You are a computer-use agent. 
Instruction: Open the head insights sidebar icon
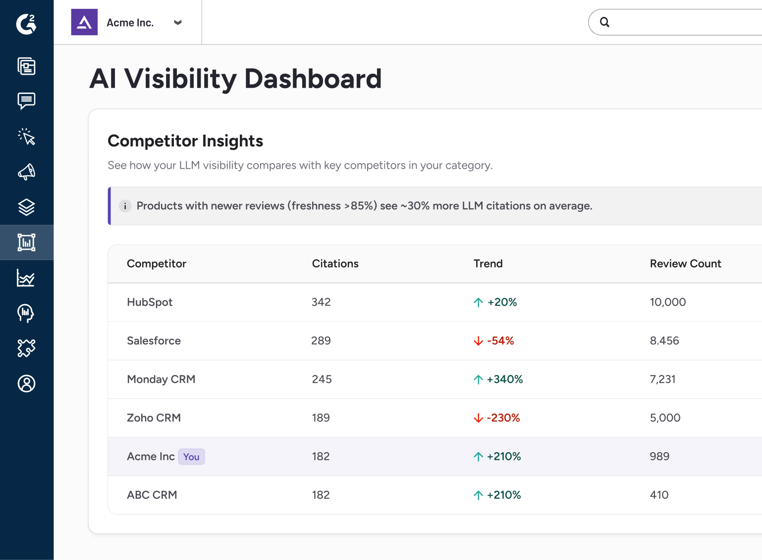coord(26,313)
